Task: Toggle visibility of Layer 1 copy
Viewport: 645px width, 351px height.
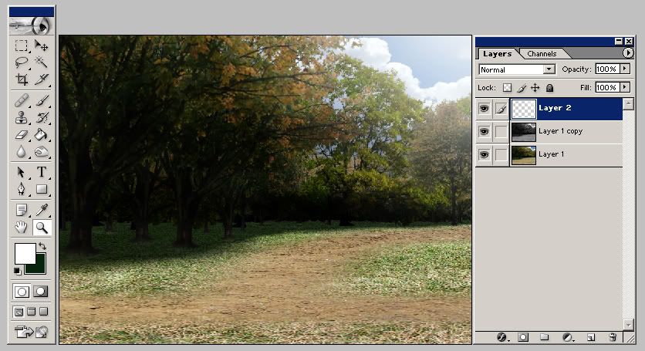Action: (484, 132)
